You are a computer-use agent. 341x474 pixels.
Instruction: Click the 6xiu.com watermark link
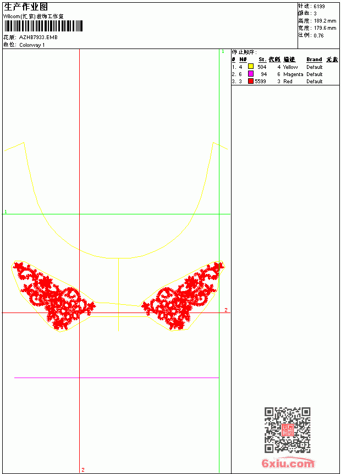[x=288, y=463]
